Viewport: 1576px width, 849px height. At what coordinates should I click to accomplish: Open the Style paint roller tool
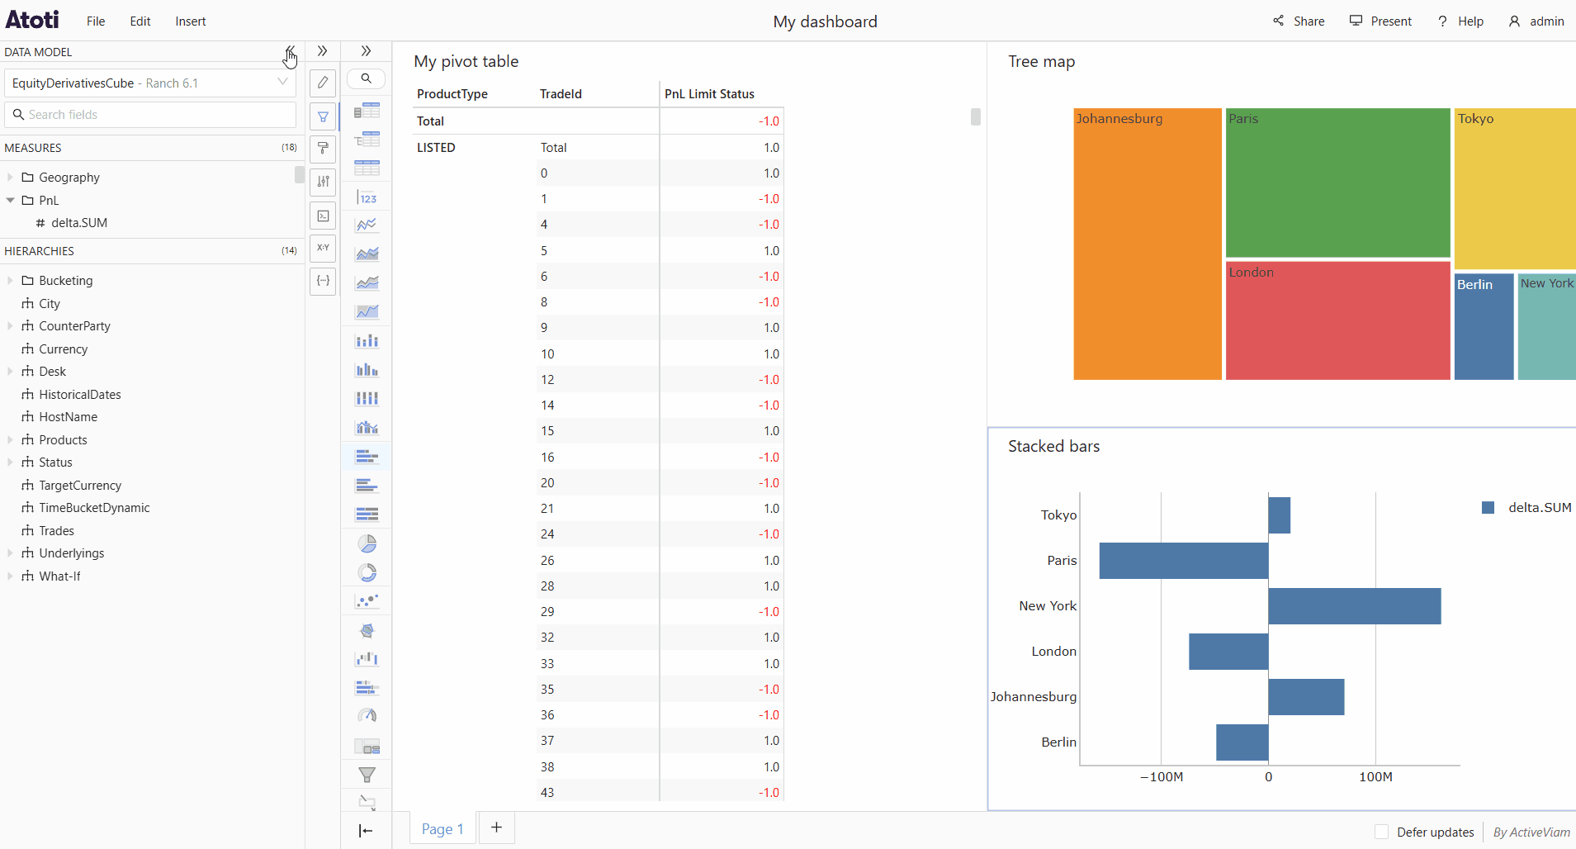click(x=323, y=149)
